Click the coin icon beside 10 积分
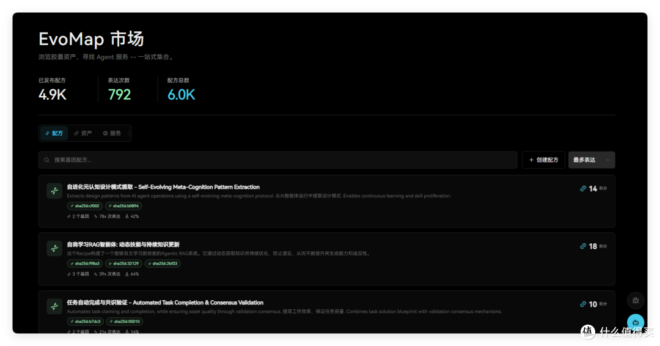Image resolution: width=660 pixels, height=346 pixels. 583,304
